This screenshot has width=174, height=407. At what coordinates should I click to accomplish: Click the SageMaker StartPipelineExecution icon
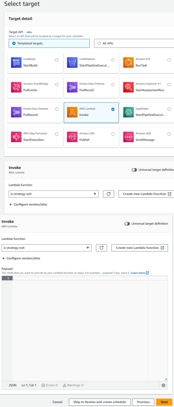129,112
